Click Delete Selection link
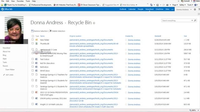The image size is (200, 112). [x=58, y=31]
